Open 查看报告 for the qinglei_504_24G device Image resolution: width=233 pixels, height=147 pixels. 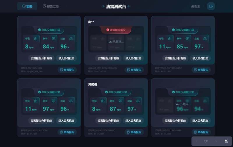(x=67, y=70)
